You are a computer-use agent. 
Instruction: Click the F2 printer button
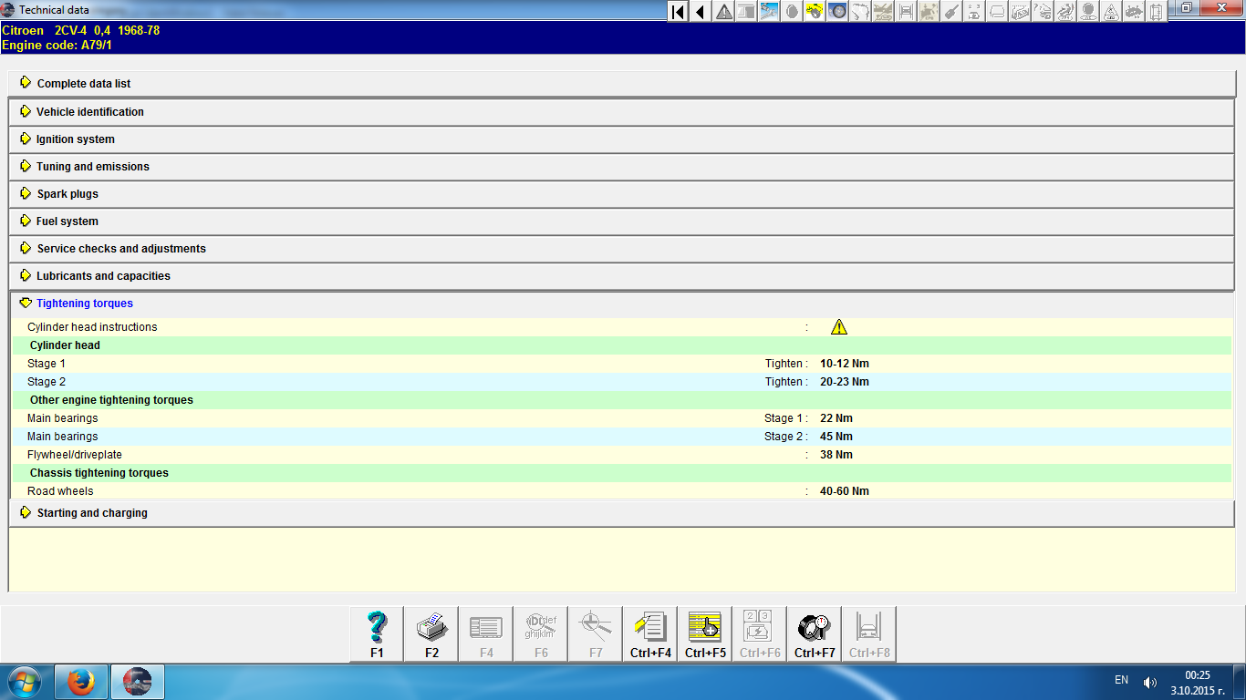[431, 633]
